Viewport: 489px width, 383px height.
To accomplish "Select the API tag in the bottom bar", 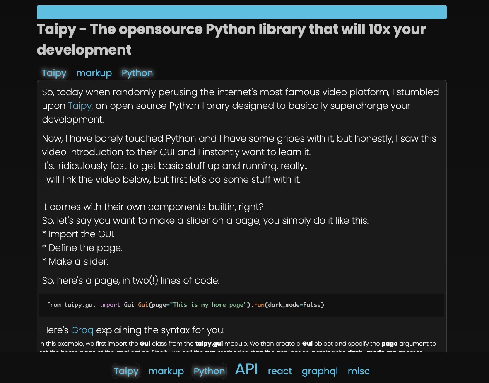I will point(246,369).
